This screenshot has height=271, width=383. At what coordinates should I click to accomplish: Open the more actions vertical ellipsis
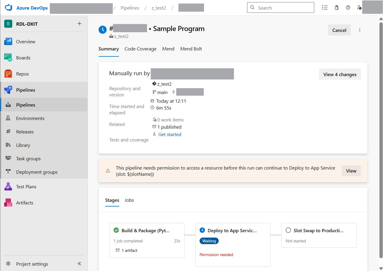coord(360,30)
